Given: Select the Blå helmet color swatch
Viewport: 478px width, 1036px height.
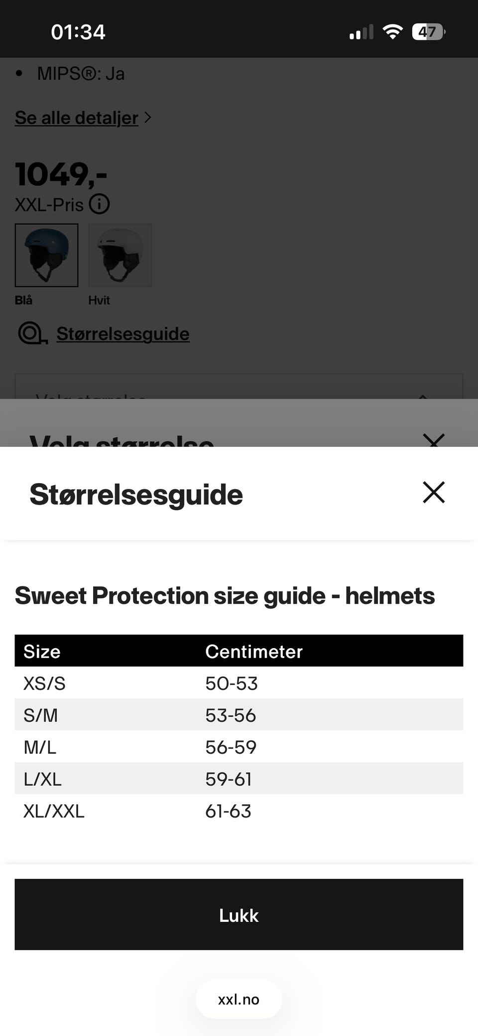Looking at the screenshot, I should tap(46, 255).
